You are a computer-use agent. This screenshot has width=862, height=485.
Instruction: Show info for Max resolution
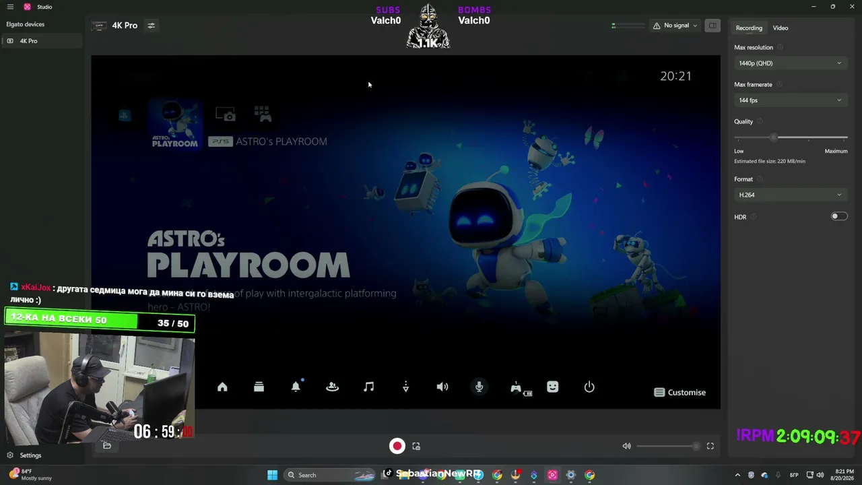click(x=780, y=47)
